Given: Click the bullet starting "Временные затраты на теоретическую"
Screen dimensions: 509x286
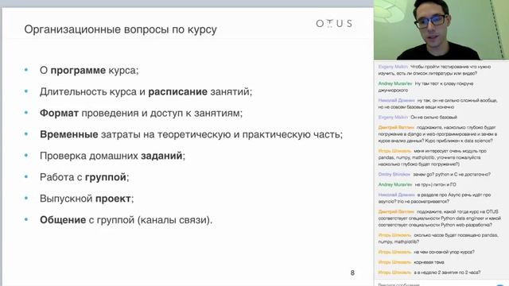Looking at the screenshot, I should tap(191, 134).
